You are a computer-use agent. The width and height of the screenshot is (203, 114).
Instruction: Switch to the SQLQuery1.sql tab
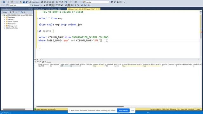tap(81, 9)
